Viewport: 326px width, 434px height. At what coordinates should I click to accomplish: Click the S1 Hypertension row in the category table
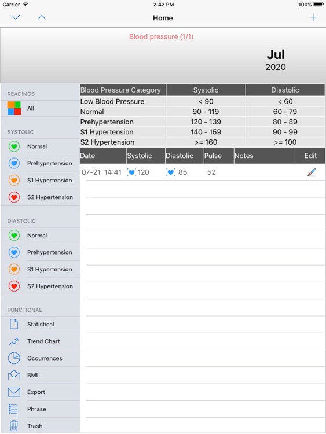click(202, 132)
